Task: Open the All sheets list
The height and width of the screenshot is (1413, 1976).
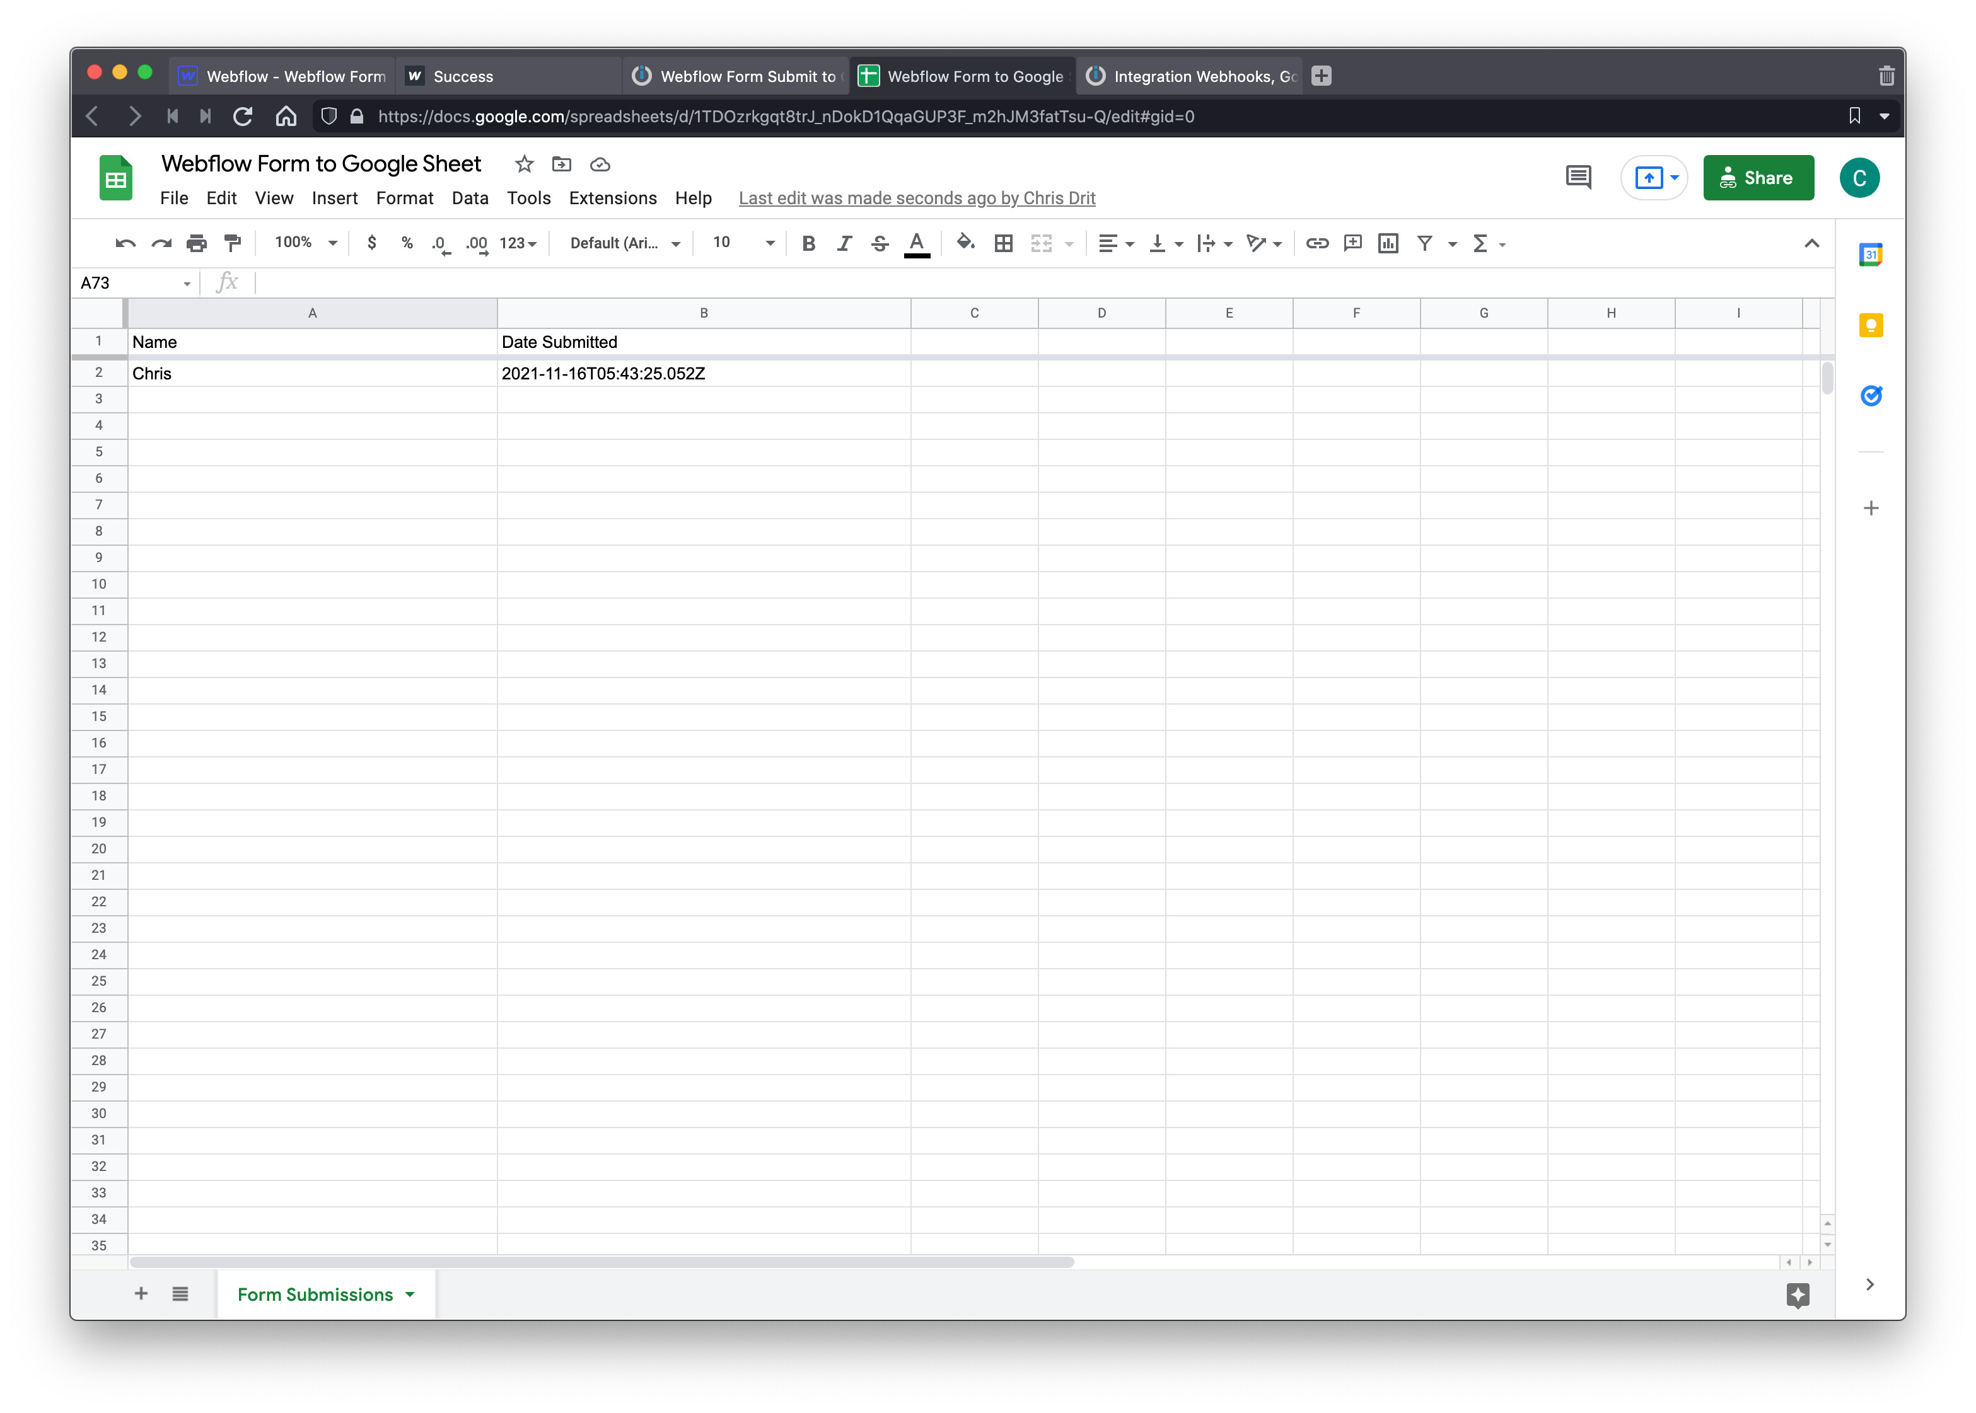Action: [x=180, y=1294]
